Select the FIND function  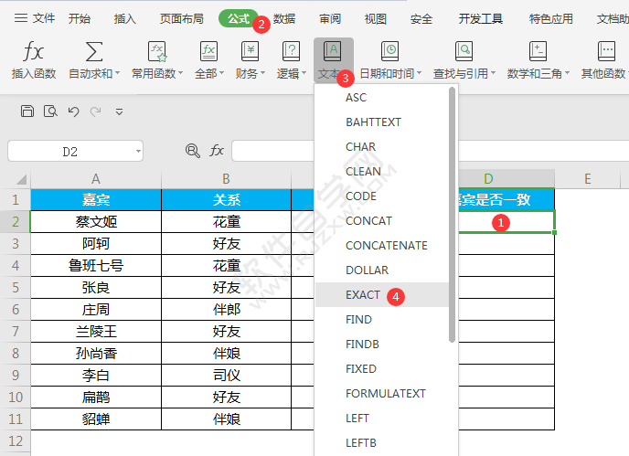click(x=382, y=319)
